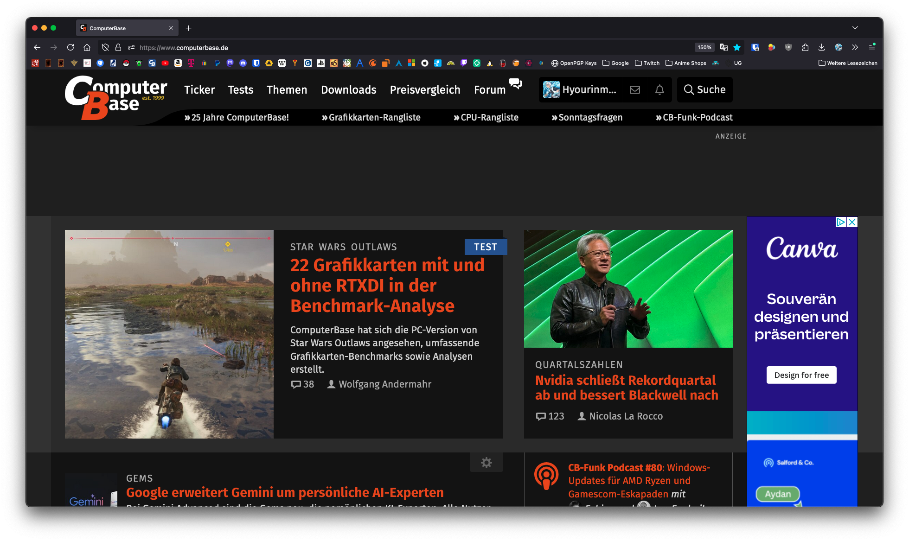This screenshot has width=909, height=541.
Task: Reset the 150% zoom level badge
Action: tap(704, 47)
